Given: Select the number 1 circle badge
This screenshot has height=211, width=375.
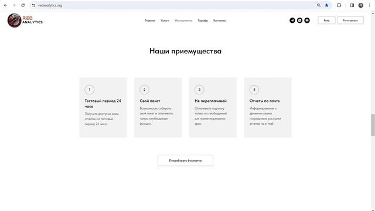Looking at the screenshot, I should (90, 90).
